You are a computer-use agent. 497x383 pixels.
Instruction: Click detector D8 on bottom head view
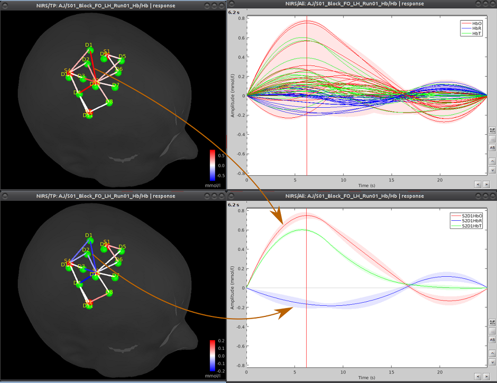point(109,293)
